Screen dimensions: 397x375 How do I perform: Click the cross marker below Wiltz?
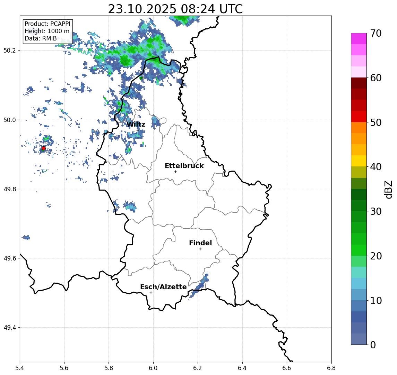click(138, 130)
